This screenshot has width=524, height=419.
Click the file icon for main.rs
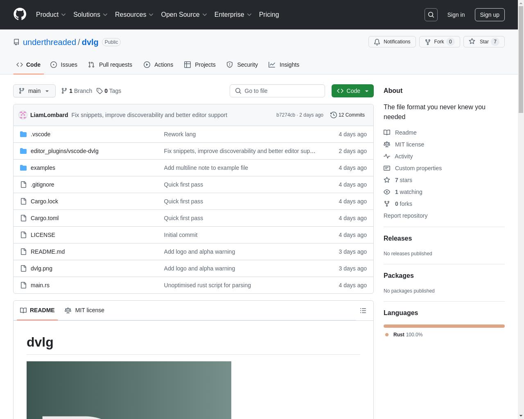23,285
